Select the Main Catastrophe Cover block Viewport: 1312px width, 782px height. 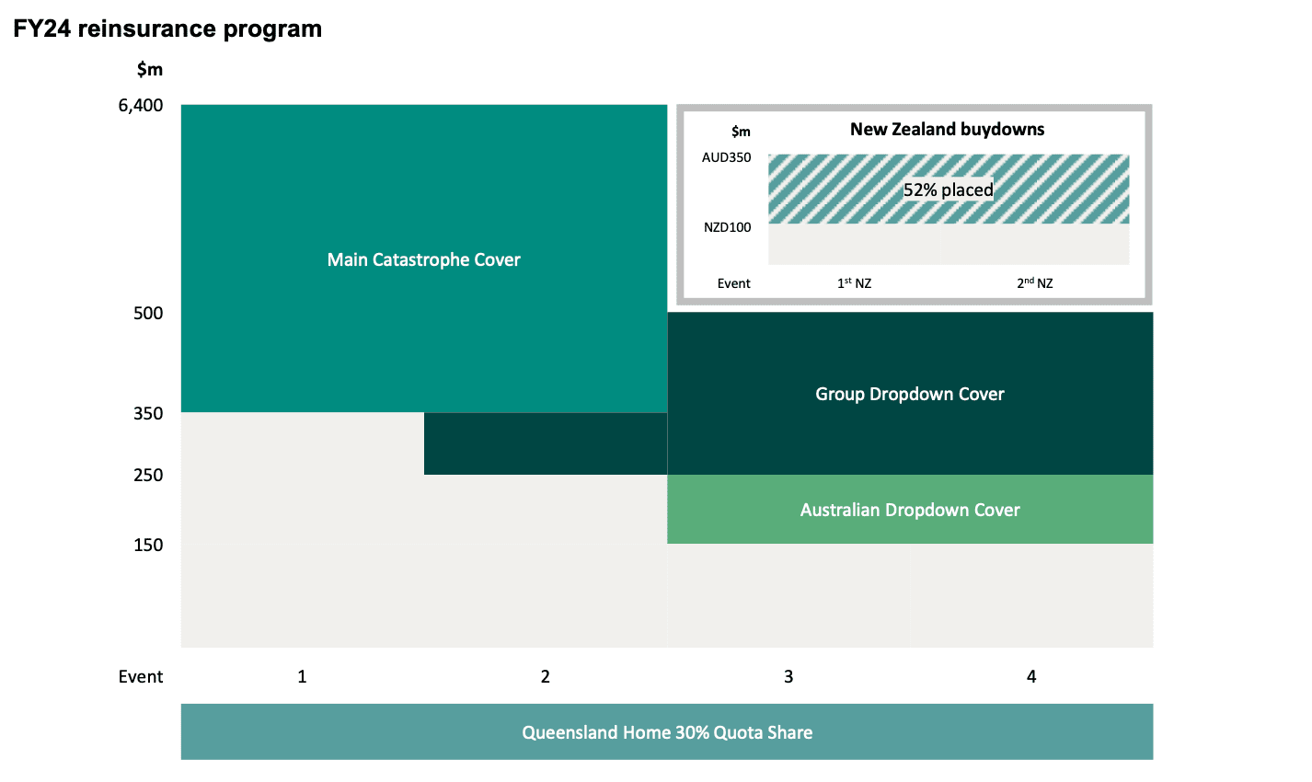click(423, 258)
